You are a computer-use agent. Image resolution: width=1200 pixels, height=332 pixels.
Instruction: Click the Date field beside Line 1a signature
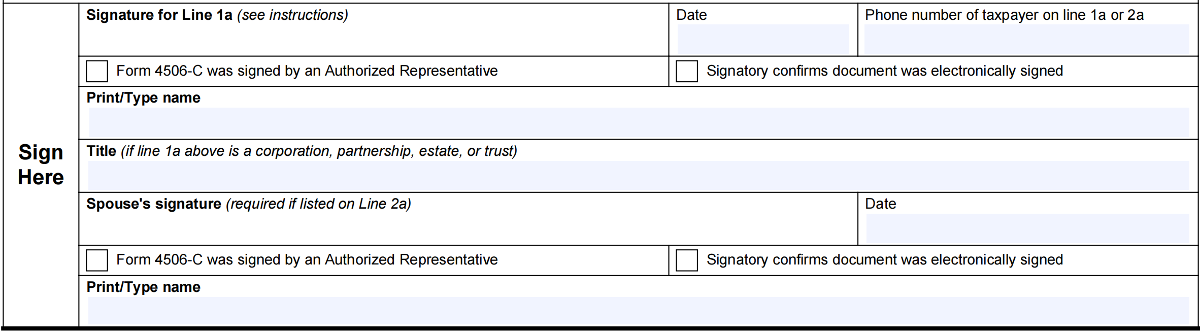[763, 39]
